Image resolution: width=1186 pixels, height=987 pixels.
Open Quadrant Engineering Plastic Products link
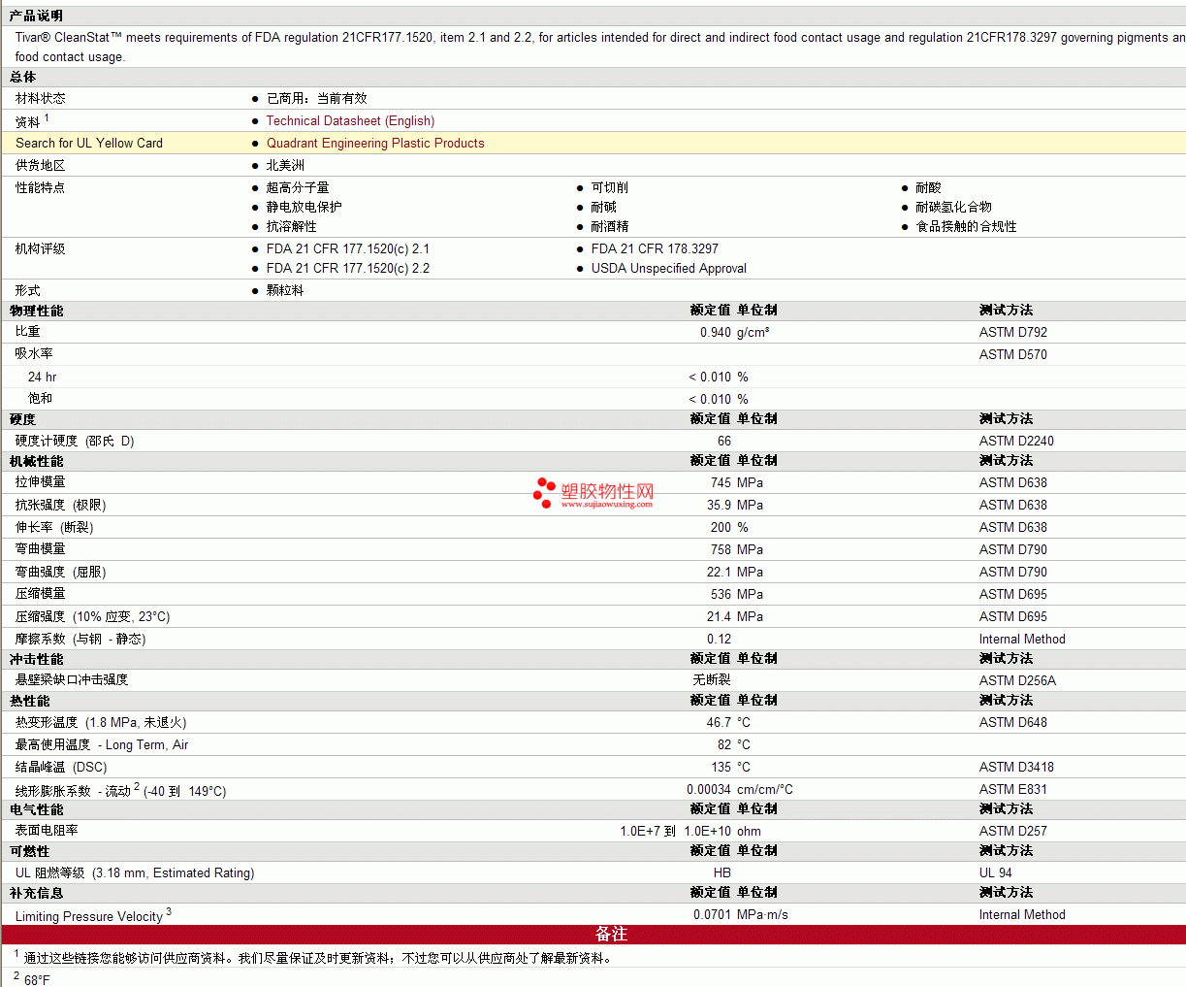375,143
